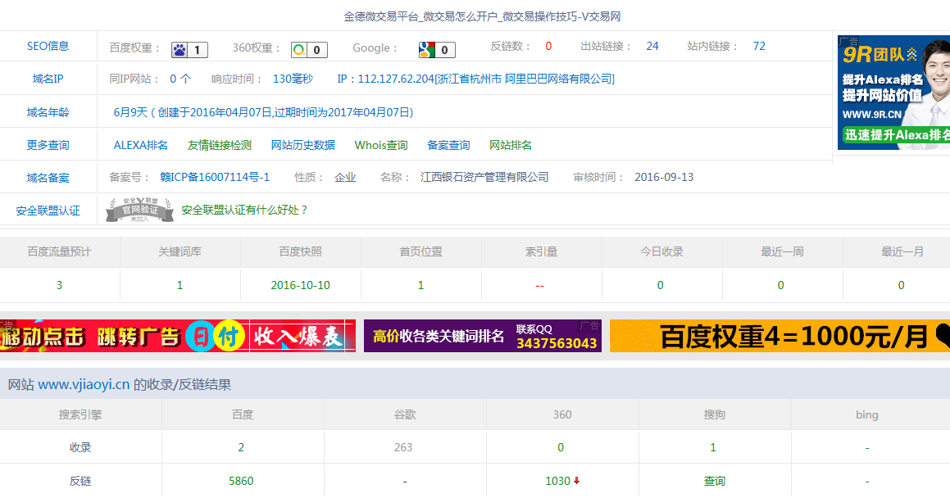Open the ALEXA排名 query link
The width and height of the screenshot is (950, 498).
140,145
